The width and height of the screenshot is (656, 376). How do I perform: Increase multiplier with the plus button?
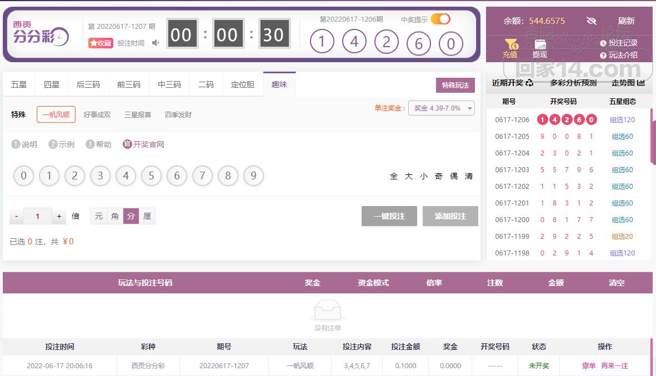pyautogui.click(x=59, y=216)
